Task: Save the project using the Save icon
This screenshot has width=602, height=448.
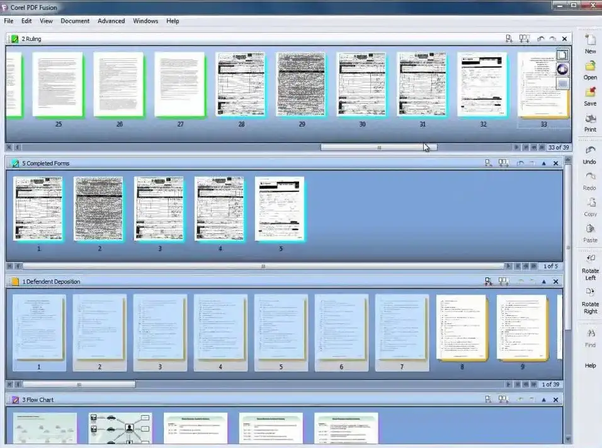Action: (x=590, y=94)
